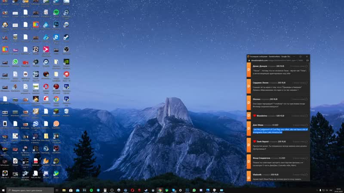Open Spotify from the desktop icons

pos(56,12)
